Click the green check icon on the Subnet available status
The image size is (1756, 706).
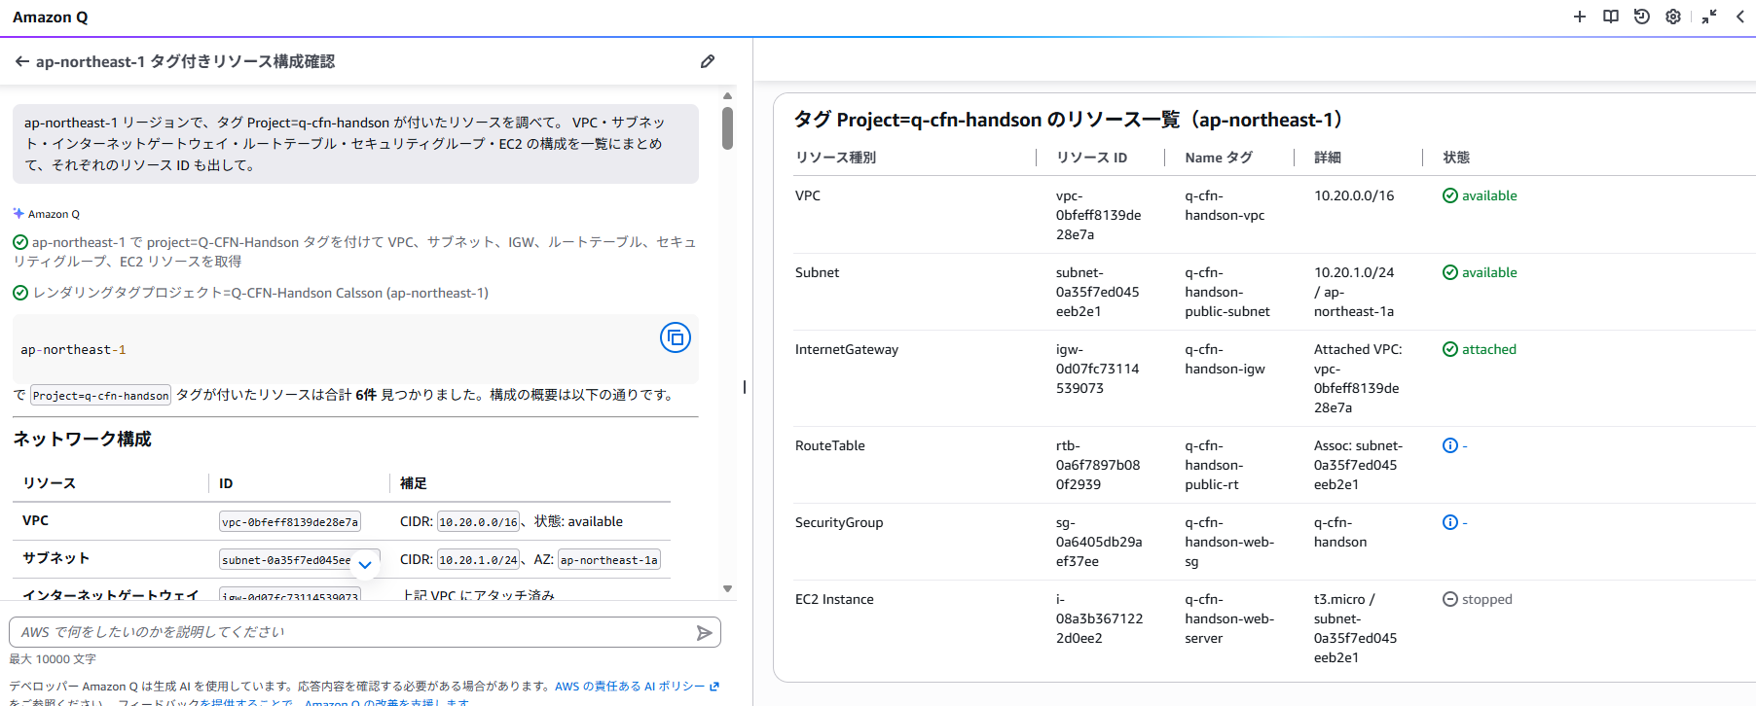[x=1450, y=272]
